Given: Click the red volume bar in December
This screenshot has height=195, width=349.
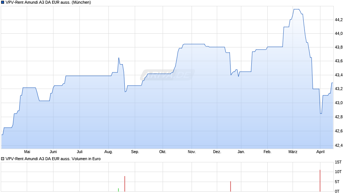Looking at the screenshot, I should point(231,186).
